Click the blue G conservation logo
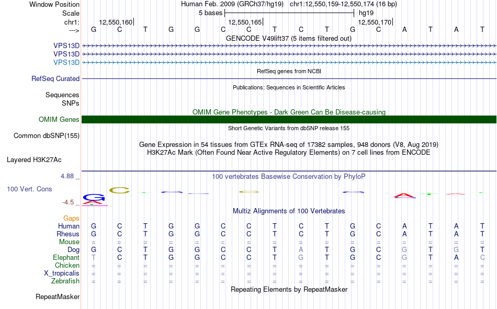The image size is (497, 309). 94,198
